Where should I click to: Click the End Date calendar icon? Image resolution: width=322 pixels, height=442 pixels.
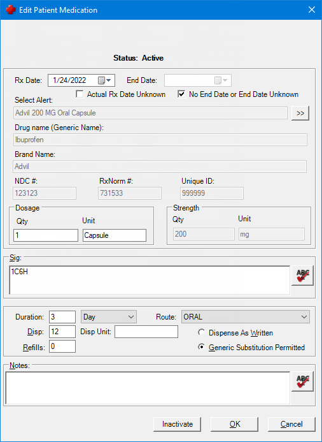[x=218, y=80]
